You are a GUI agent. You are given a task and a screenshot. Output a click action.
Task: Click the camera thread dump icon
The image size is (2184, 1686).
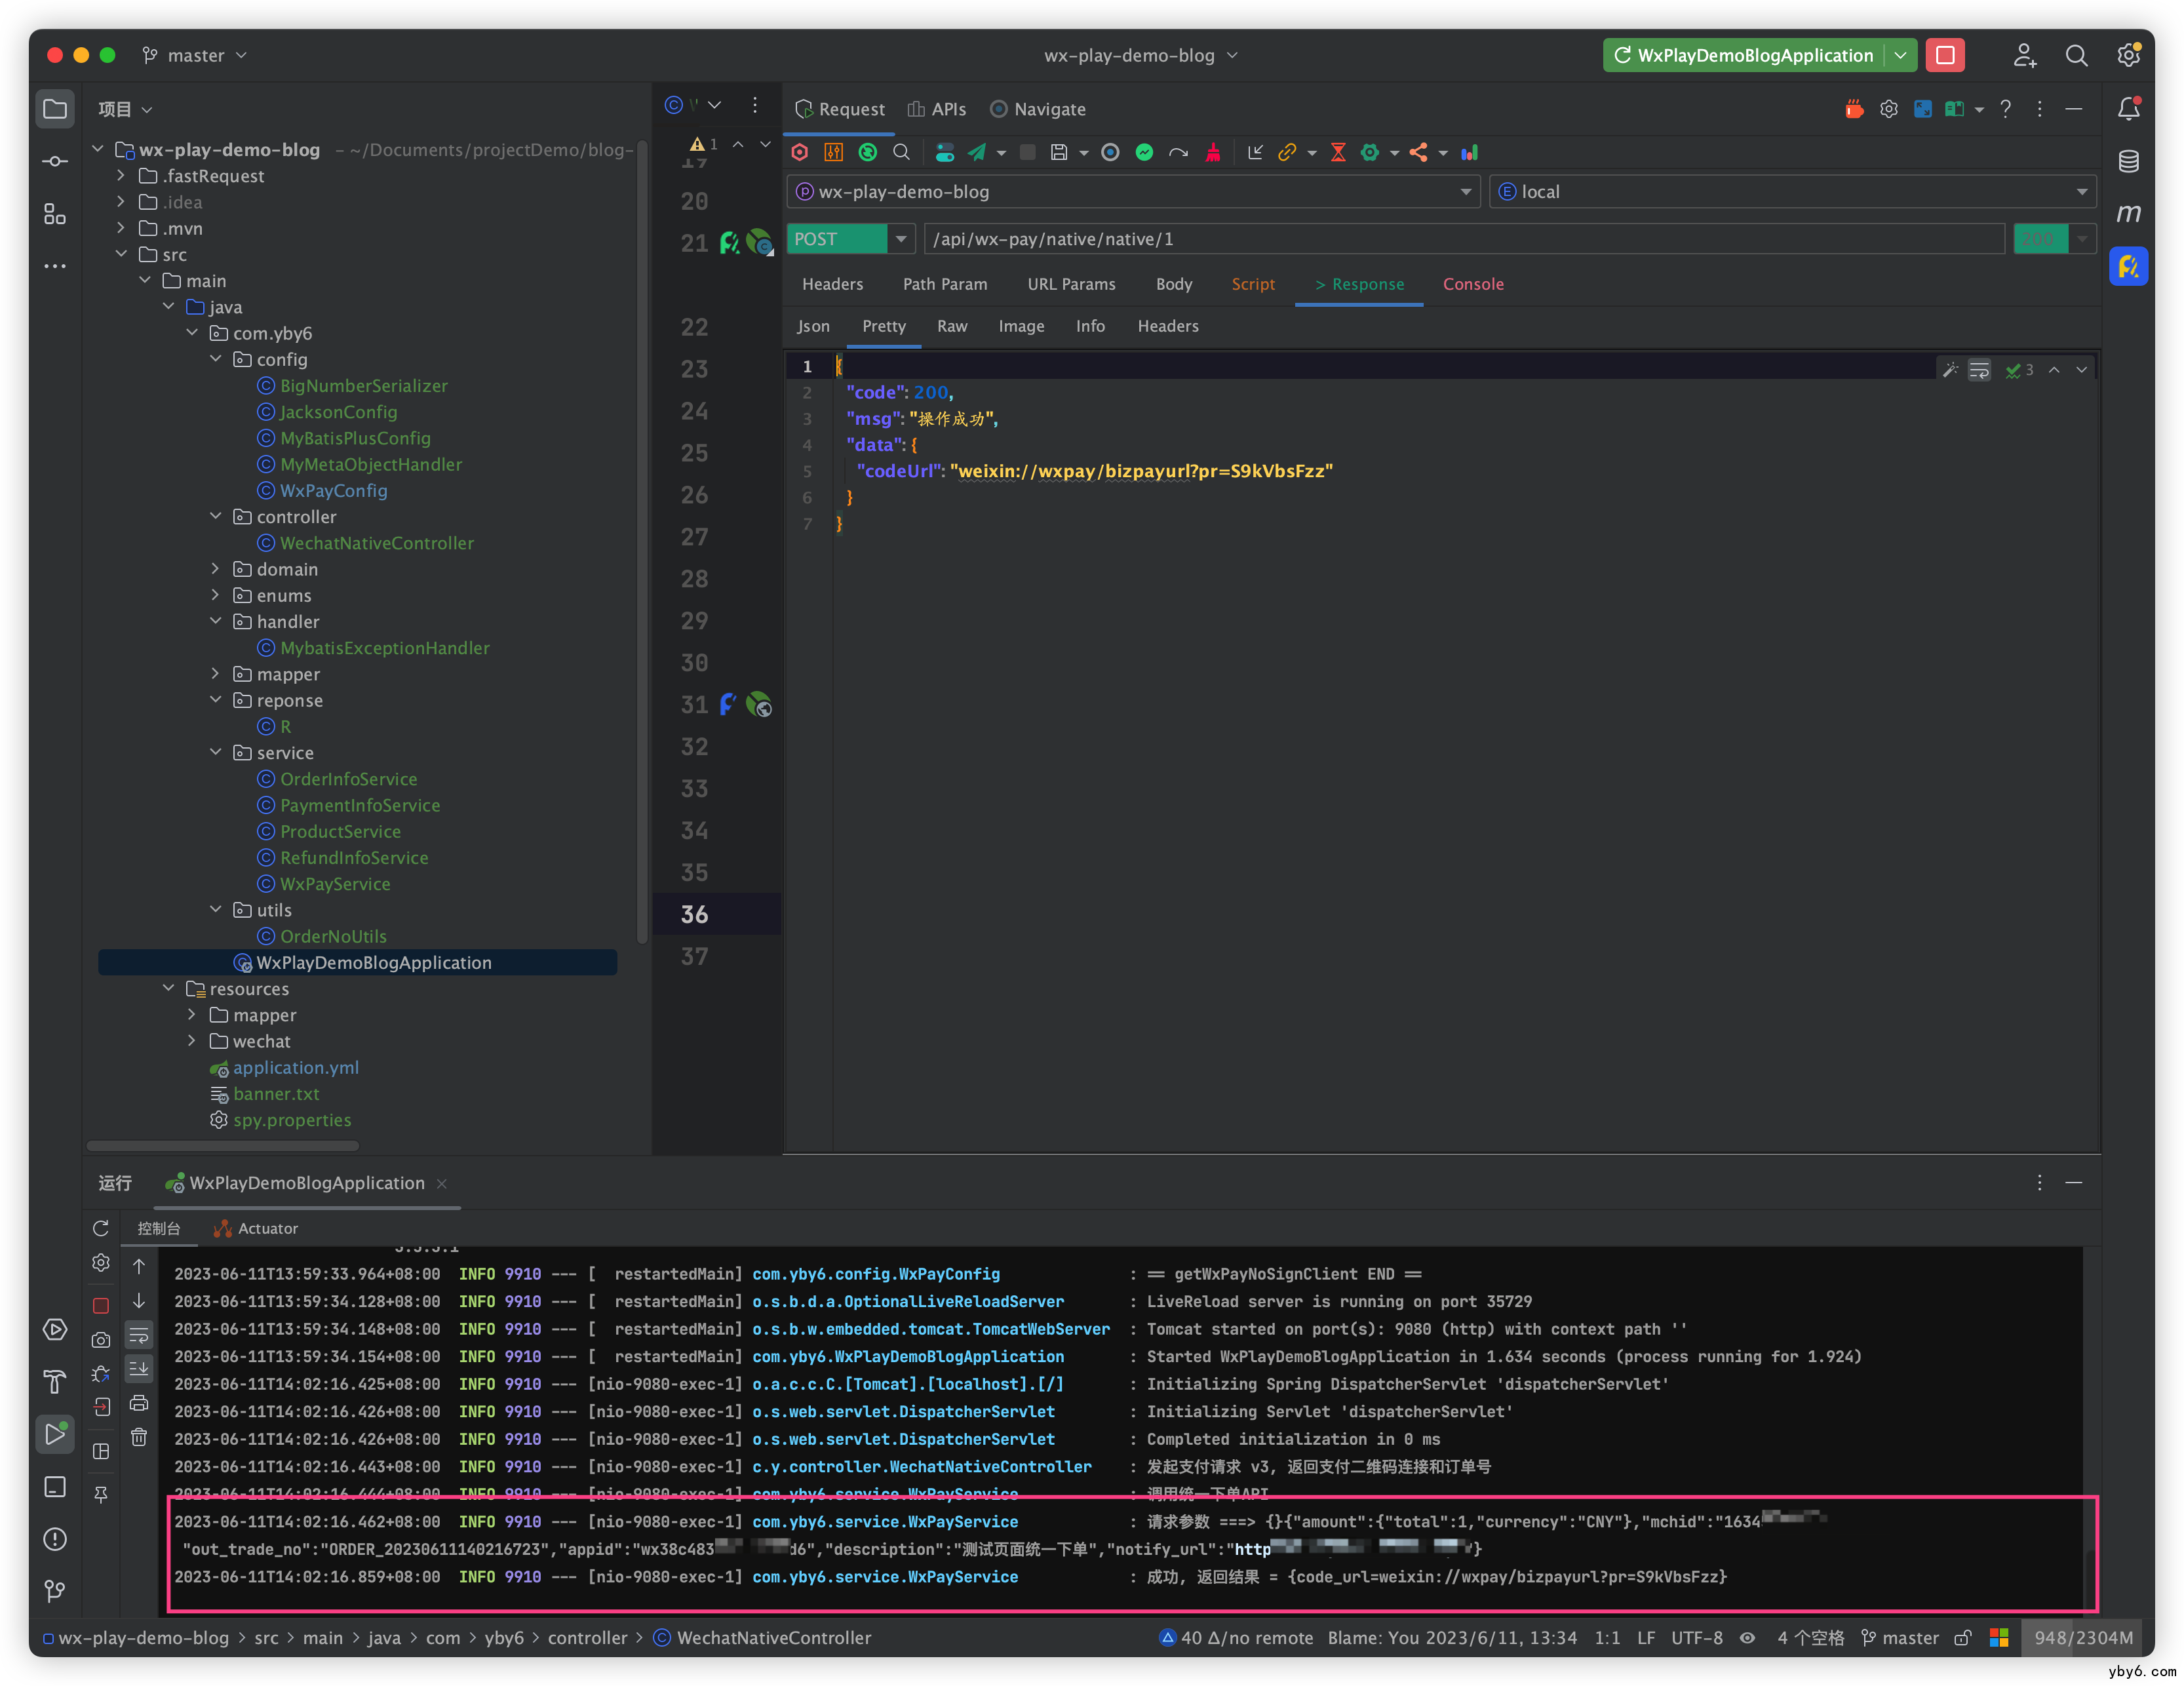(x=101, y=1339)
